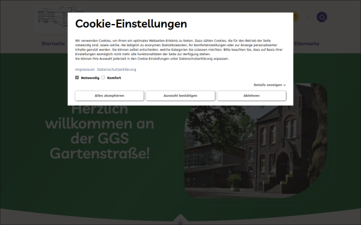Open the Datenschutzerklärung link
The width and height of the screenshot is (361, 225).
pyautogui.click(x=117, y=70)
